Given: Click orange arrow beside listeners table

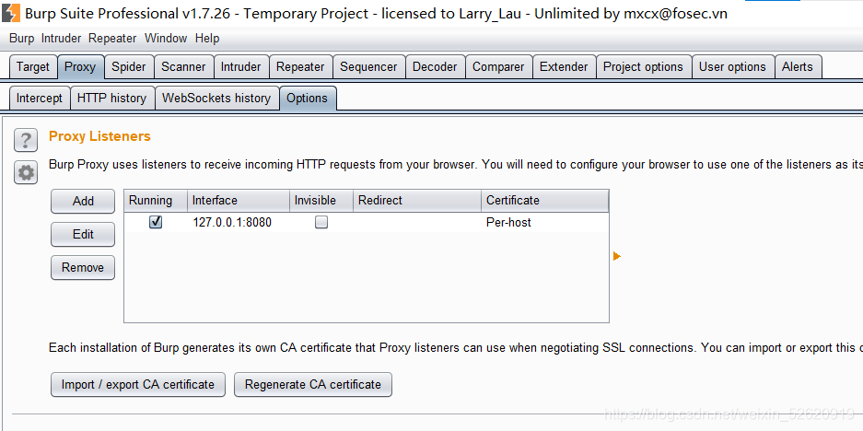Looking at the screenshot, I should [616, 256].
